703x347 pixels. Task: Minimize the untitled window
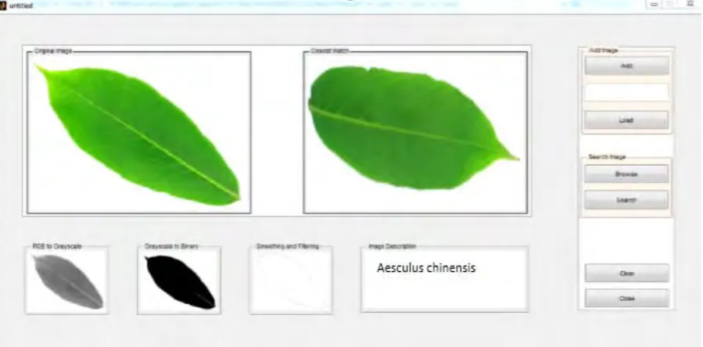(654, 4)
